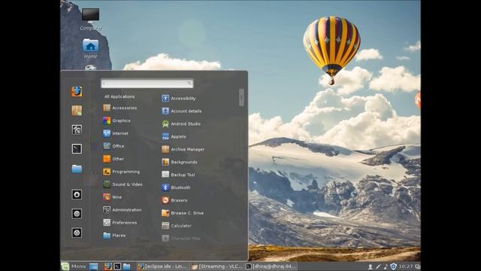Select the All Applications category
This screenshot has width=481, height=271.
(x=119, y=96)
